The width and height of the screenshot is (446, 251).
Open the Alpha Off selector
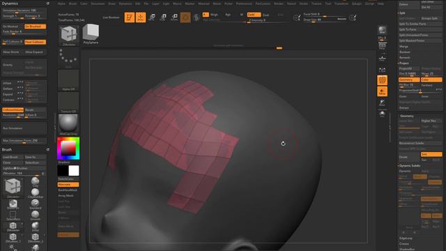coord(68,81)
